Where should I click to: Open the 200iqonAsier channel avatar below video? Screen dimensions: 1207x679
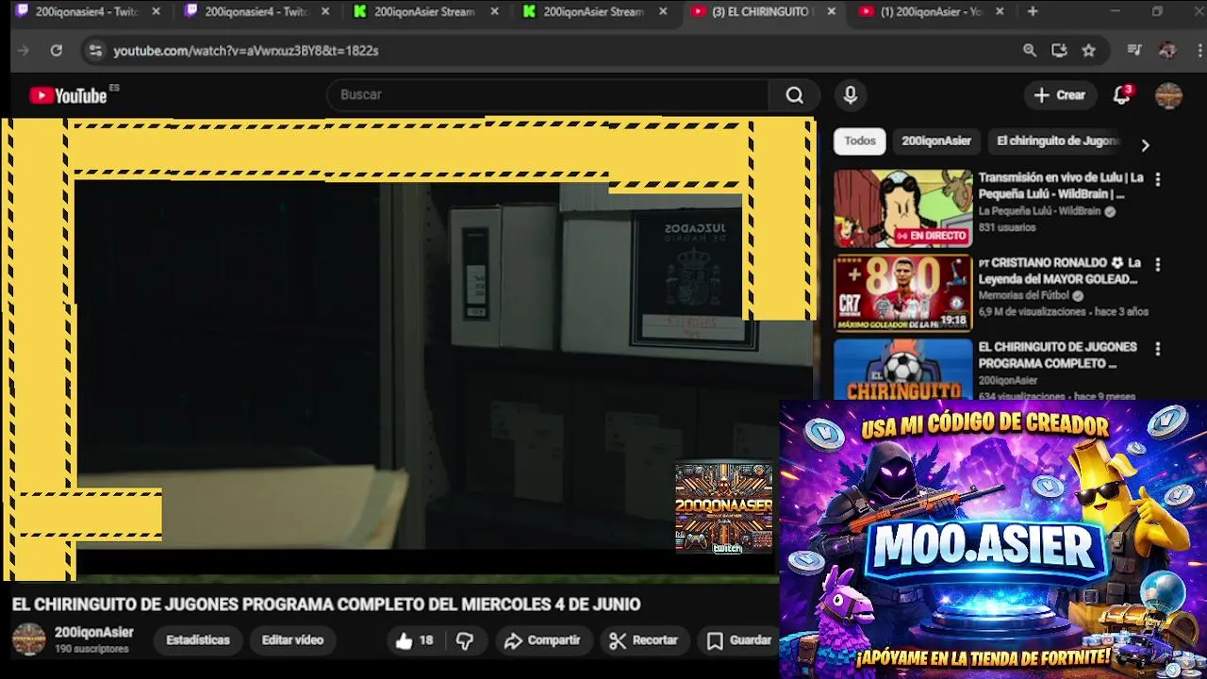point(28,639)
